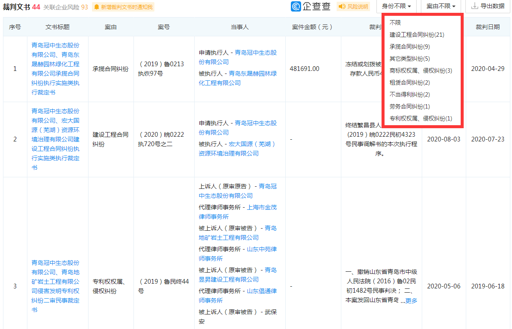Click case number （2019）鲁0213执恢97号
This screenshot has width=512, height=329.
point(162,69)
